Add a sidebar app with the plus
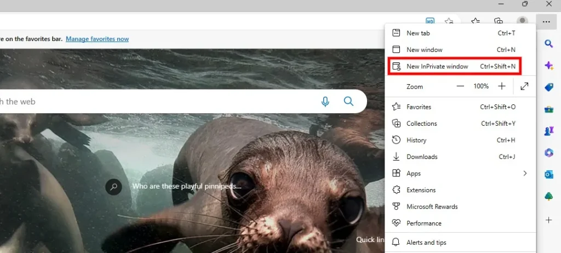This screenshot has width=561, height=253. click(x=549, y=220)
